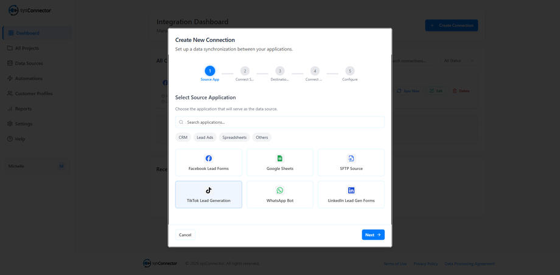
Task: Click the Select Source Application heading
Action: pyautogui.click(x=205, y=97)
